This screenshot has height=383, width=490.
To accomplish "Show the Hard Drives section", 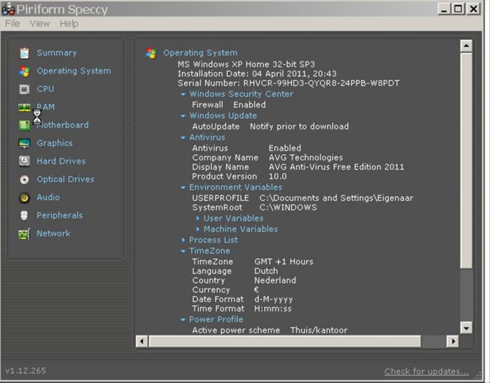I will [62, 161].
